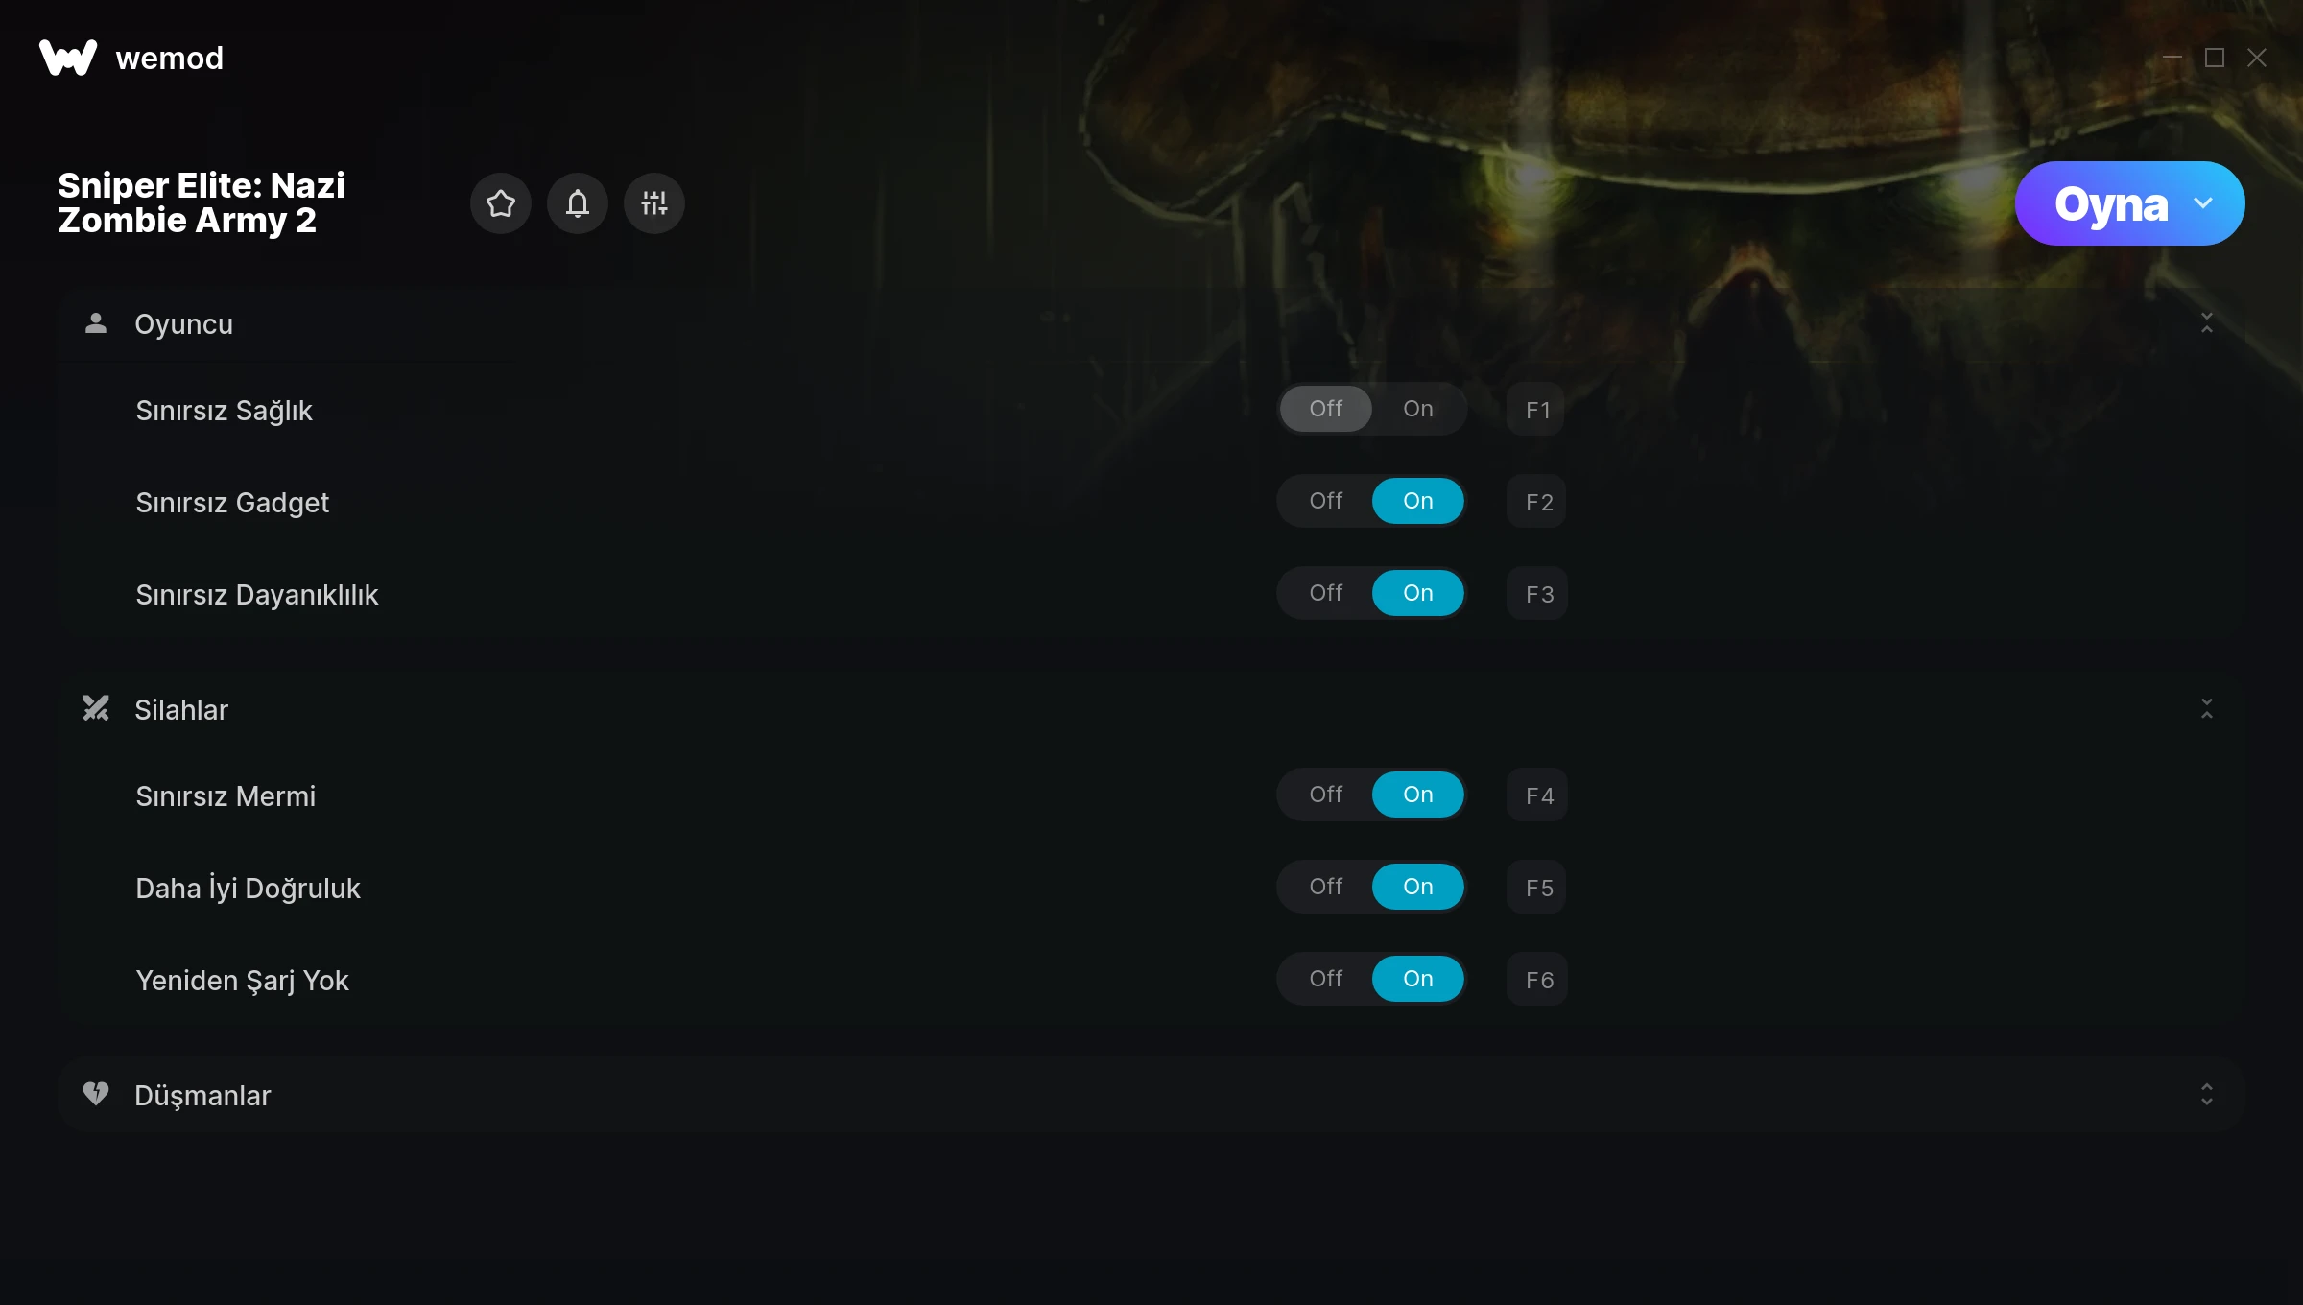Turn on Sınırsız Sağlık
Viewport: 2303px width, 1305px height.
coord(1418,409)
